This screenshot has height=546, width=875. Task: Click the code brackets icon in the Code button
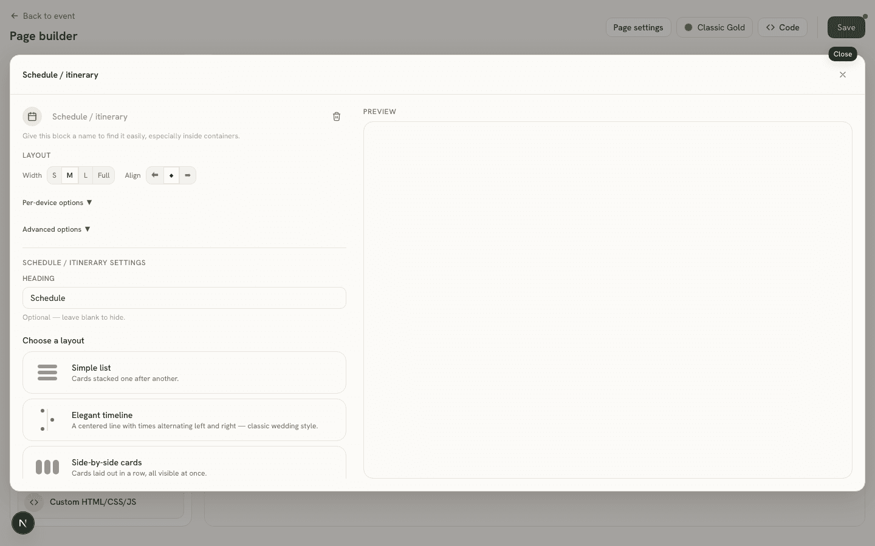pyautogui.click(x=770, y=27)
